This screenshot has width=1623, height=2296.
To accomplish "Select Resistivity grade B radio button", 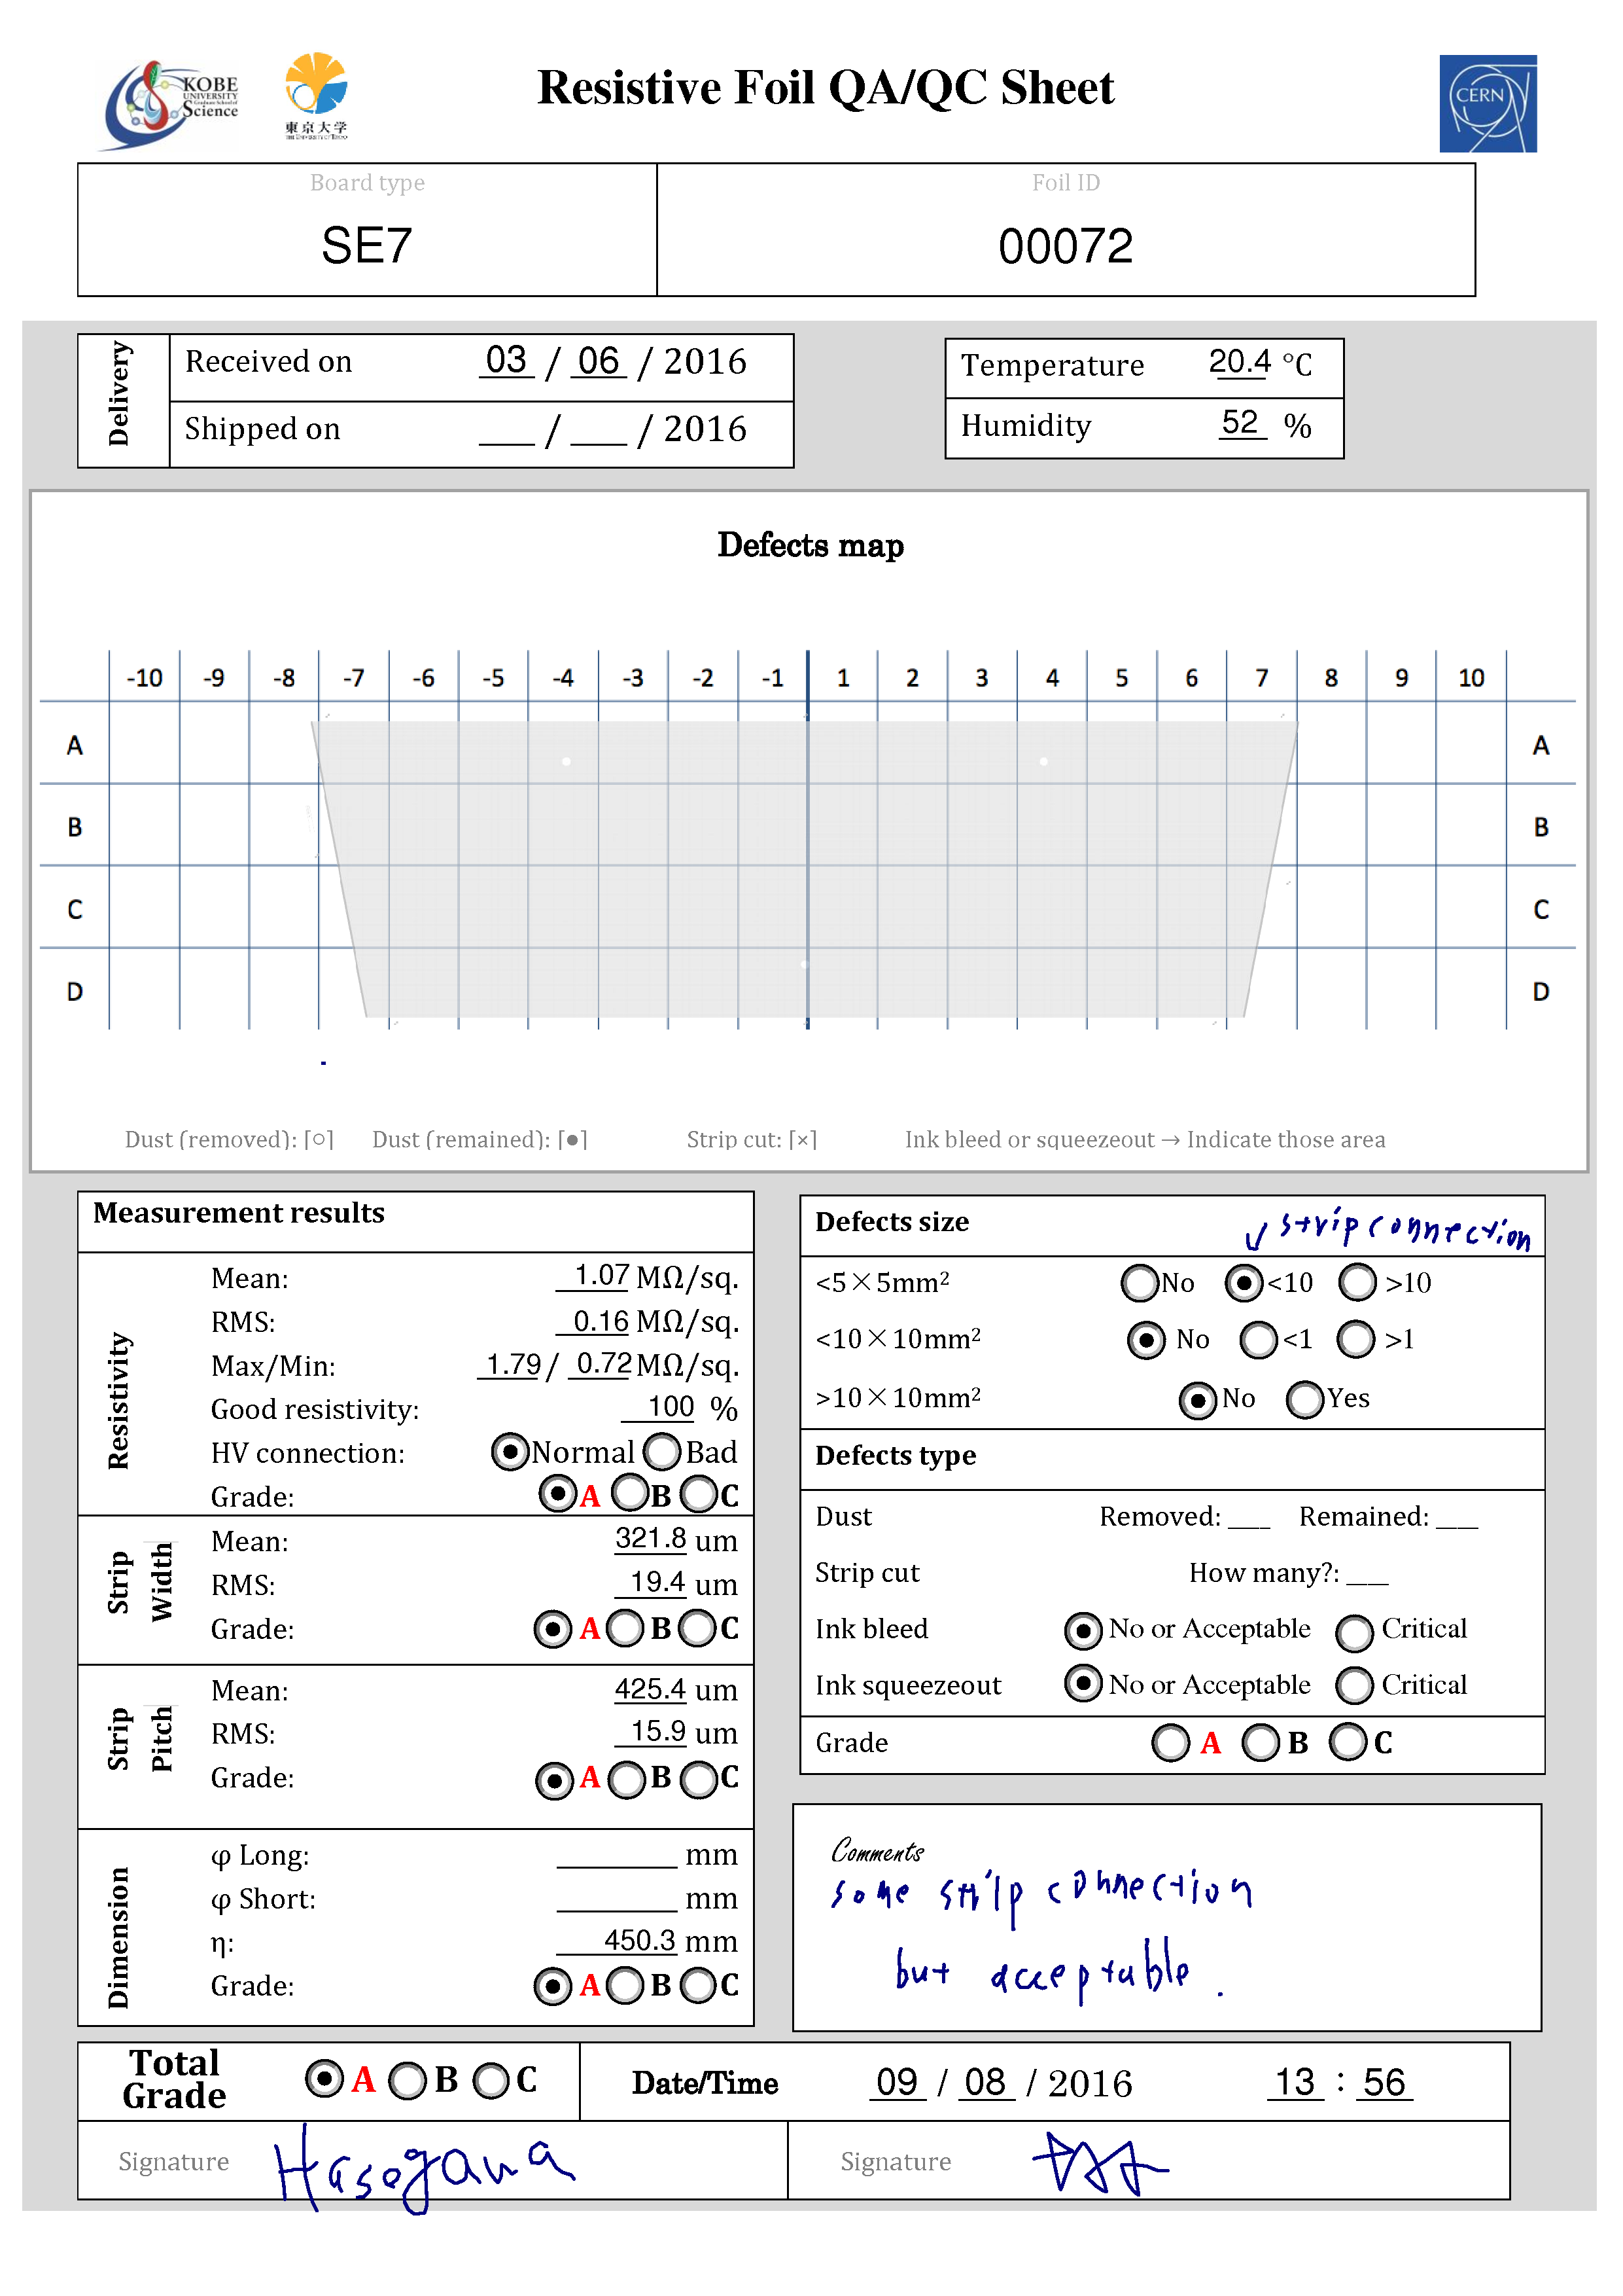I will [x=629, y=1494].
